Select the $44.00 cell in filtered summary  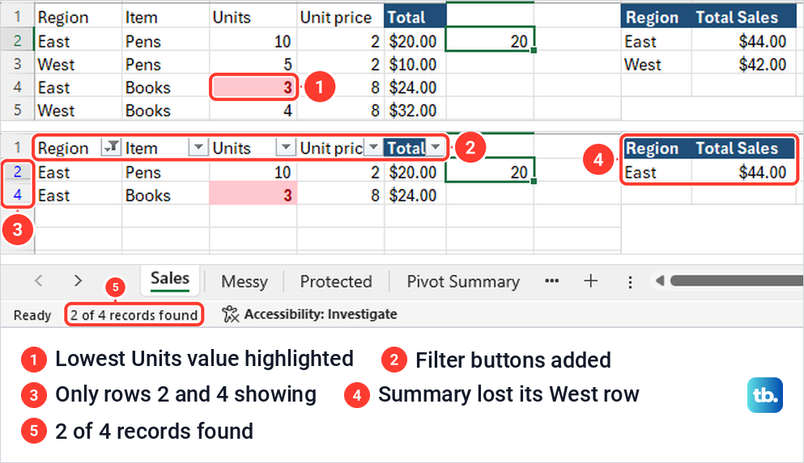pyautogui.click(x=745, y=172)
